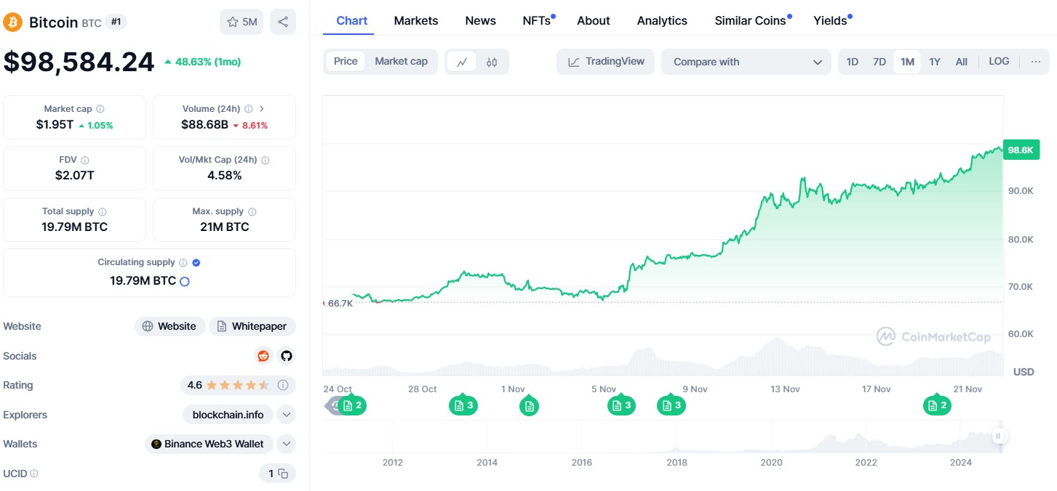
Task: Open the news marker labeled 3 near 5 Nov
Action: (x=621, y=405)
